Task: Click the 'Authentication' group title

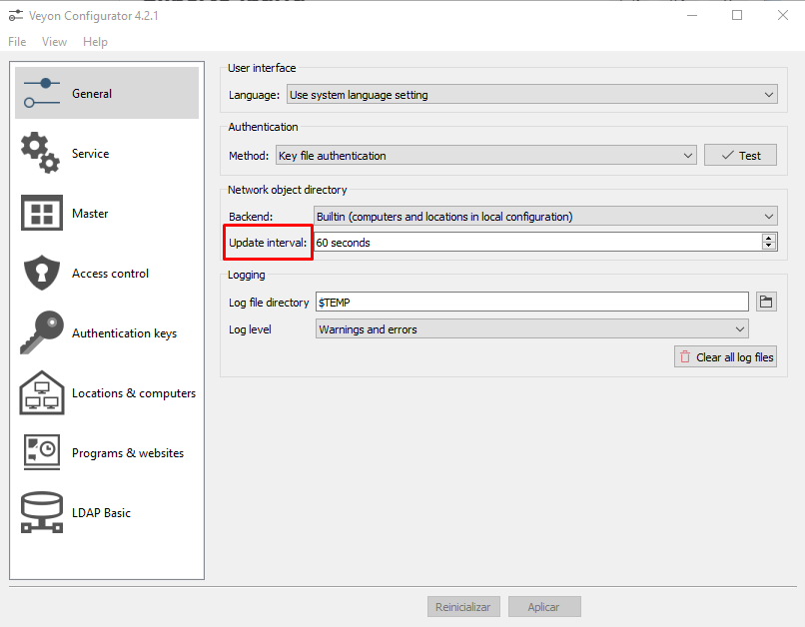Action: coord(263,127)
